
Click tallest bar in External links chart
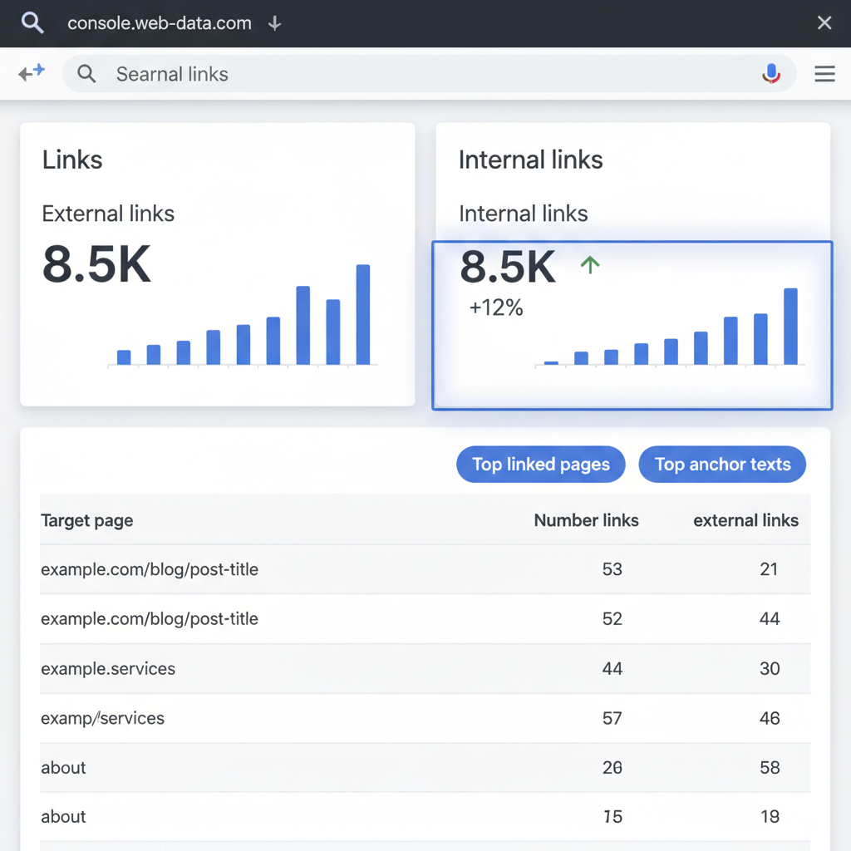[x=363, y=314]
